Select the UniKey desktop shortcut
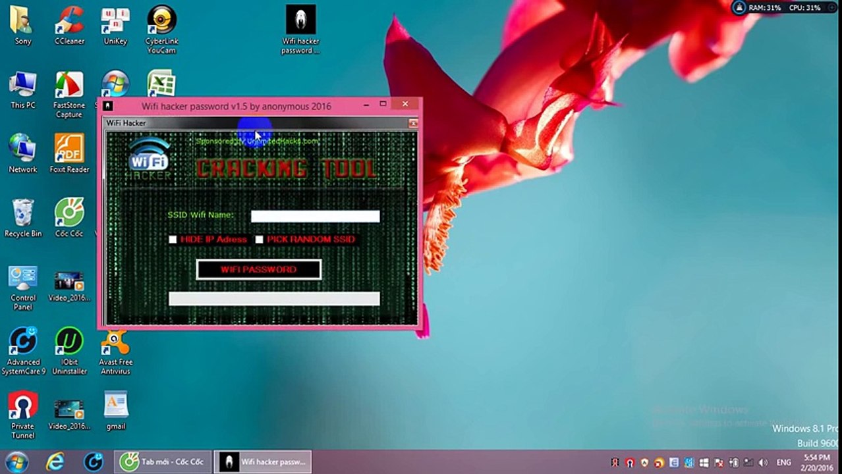 coord(115,26)
